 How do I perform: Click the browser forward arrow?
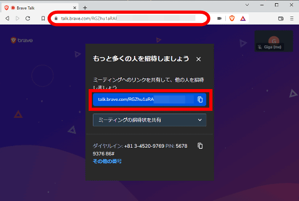tap(17, 18)
